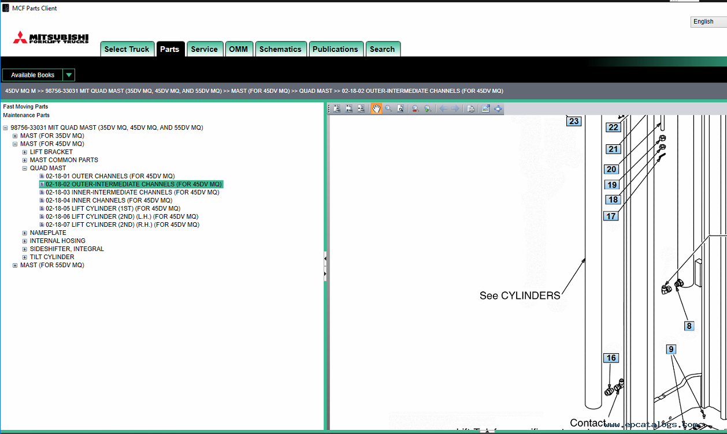
Task: Choose the zoom-to-area page tool
Action: click(400, 108)
